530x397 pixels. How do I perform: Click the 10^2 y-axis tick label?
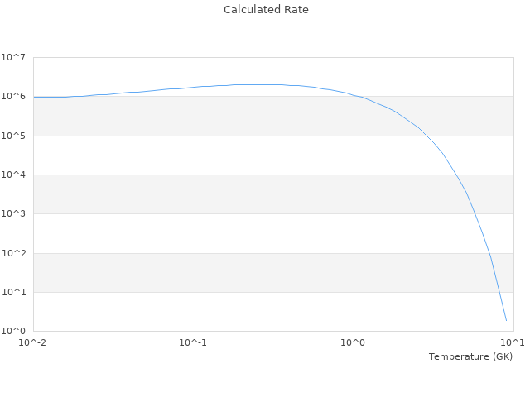click(x=13, y=253)
